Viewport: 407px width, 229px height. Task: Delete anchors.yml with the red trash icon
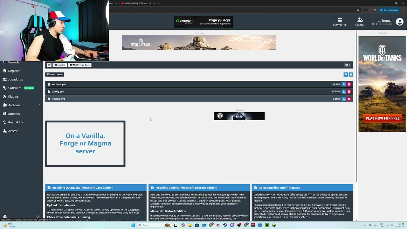click(349, 84)
